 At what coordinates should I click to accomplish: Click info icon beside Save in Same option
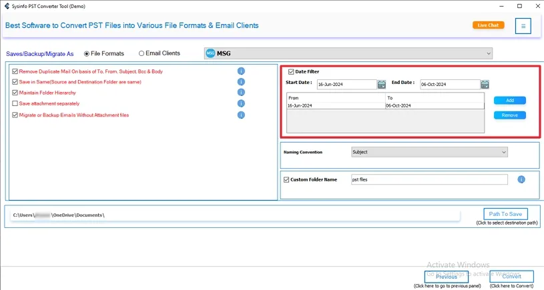pos(241,82)
